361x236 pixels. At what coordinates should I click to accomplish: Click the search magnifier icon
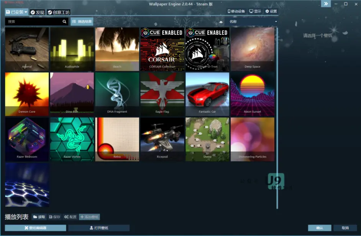point(64,21)
